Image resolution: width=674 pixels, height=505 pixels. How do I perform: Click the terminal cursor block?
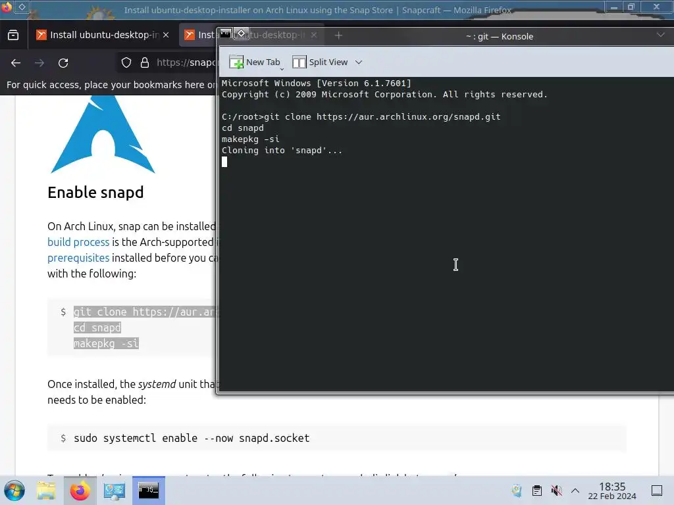pos(224,162)
